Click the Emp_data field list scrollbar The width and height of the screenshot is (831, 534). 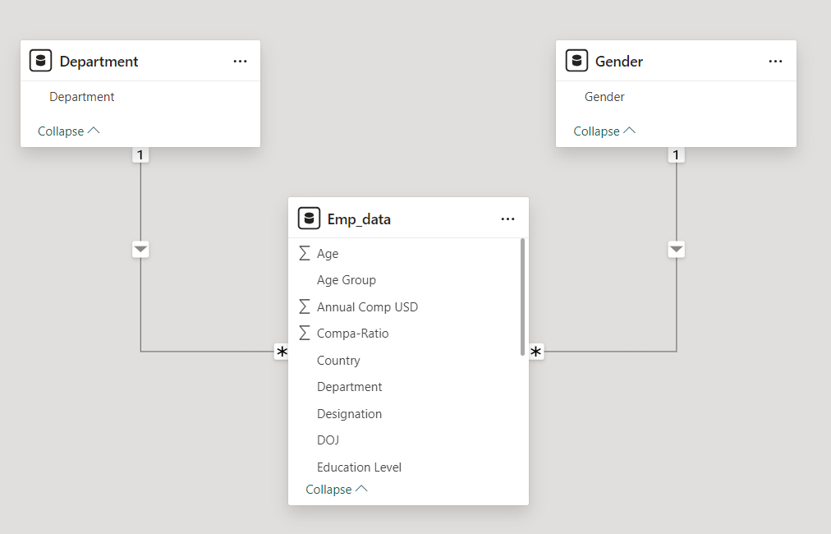[522, 297]
